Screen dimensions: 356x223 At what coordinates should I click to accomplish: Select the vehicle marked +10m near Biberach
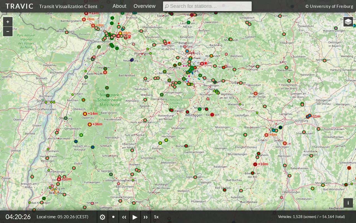click(x=255, y=164)
